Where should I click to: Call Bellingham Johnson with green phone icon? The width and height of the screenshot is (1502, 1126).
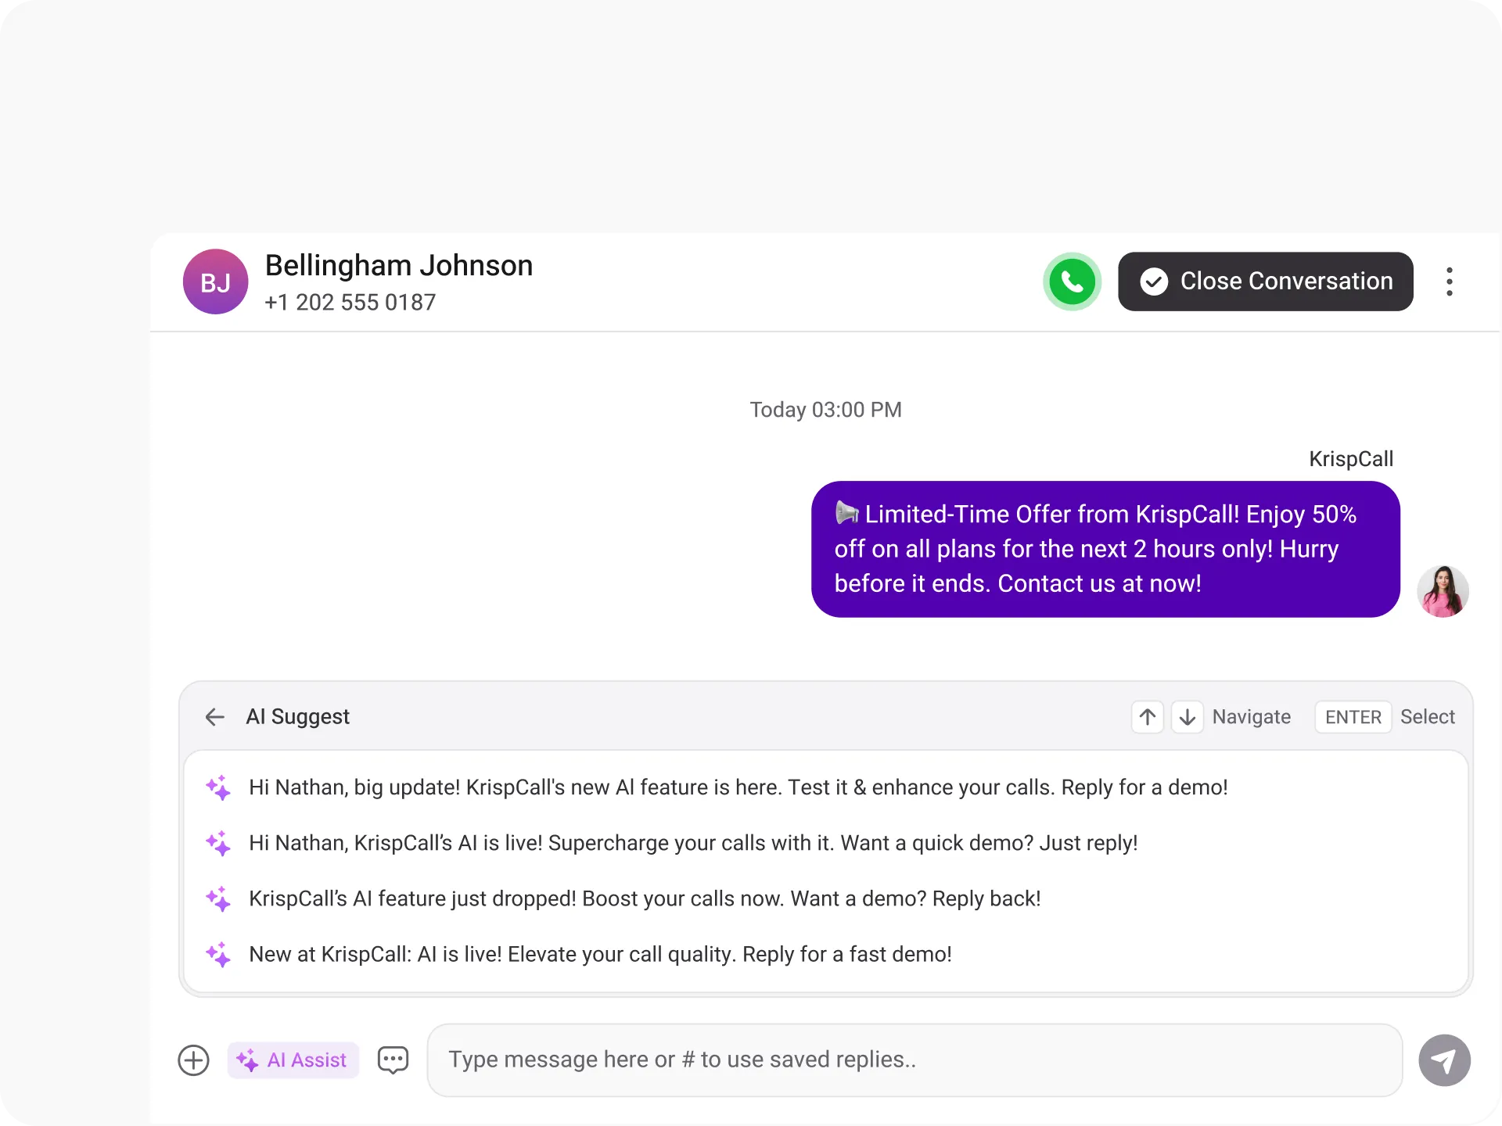point(1072,281)
